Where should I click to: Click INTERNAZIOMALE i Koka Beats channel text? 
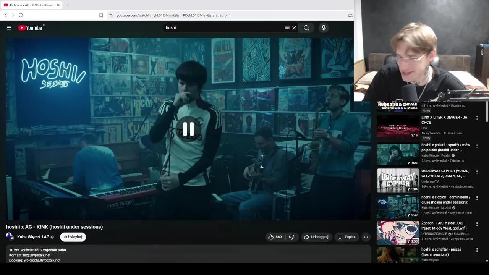coord(445,234)
